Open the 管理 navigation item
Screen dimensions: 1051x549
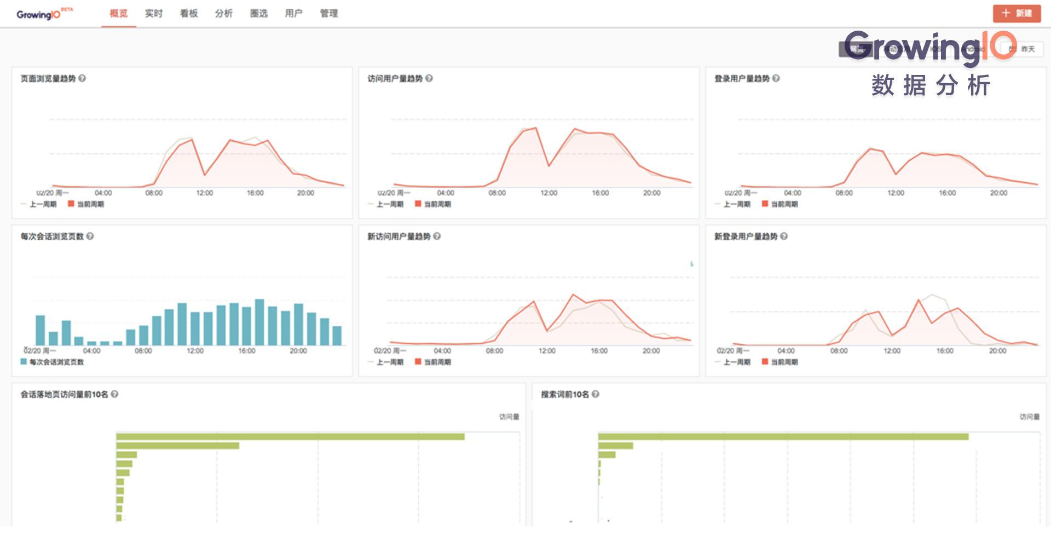tap(328, 13)
